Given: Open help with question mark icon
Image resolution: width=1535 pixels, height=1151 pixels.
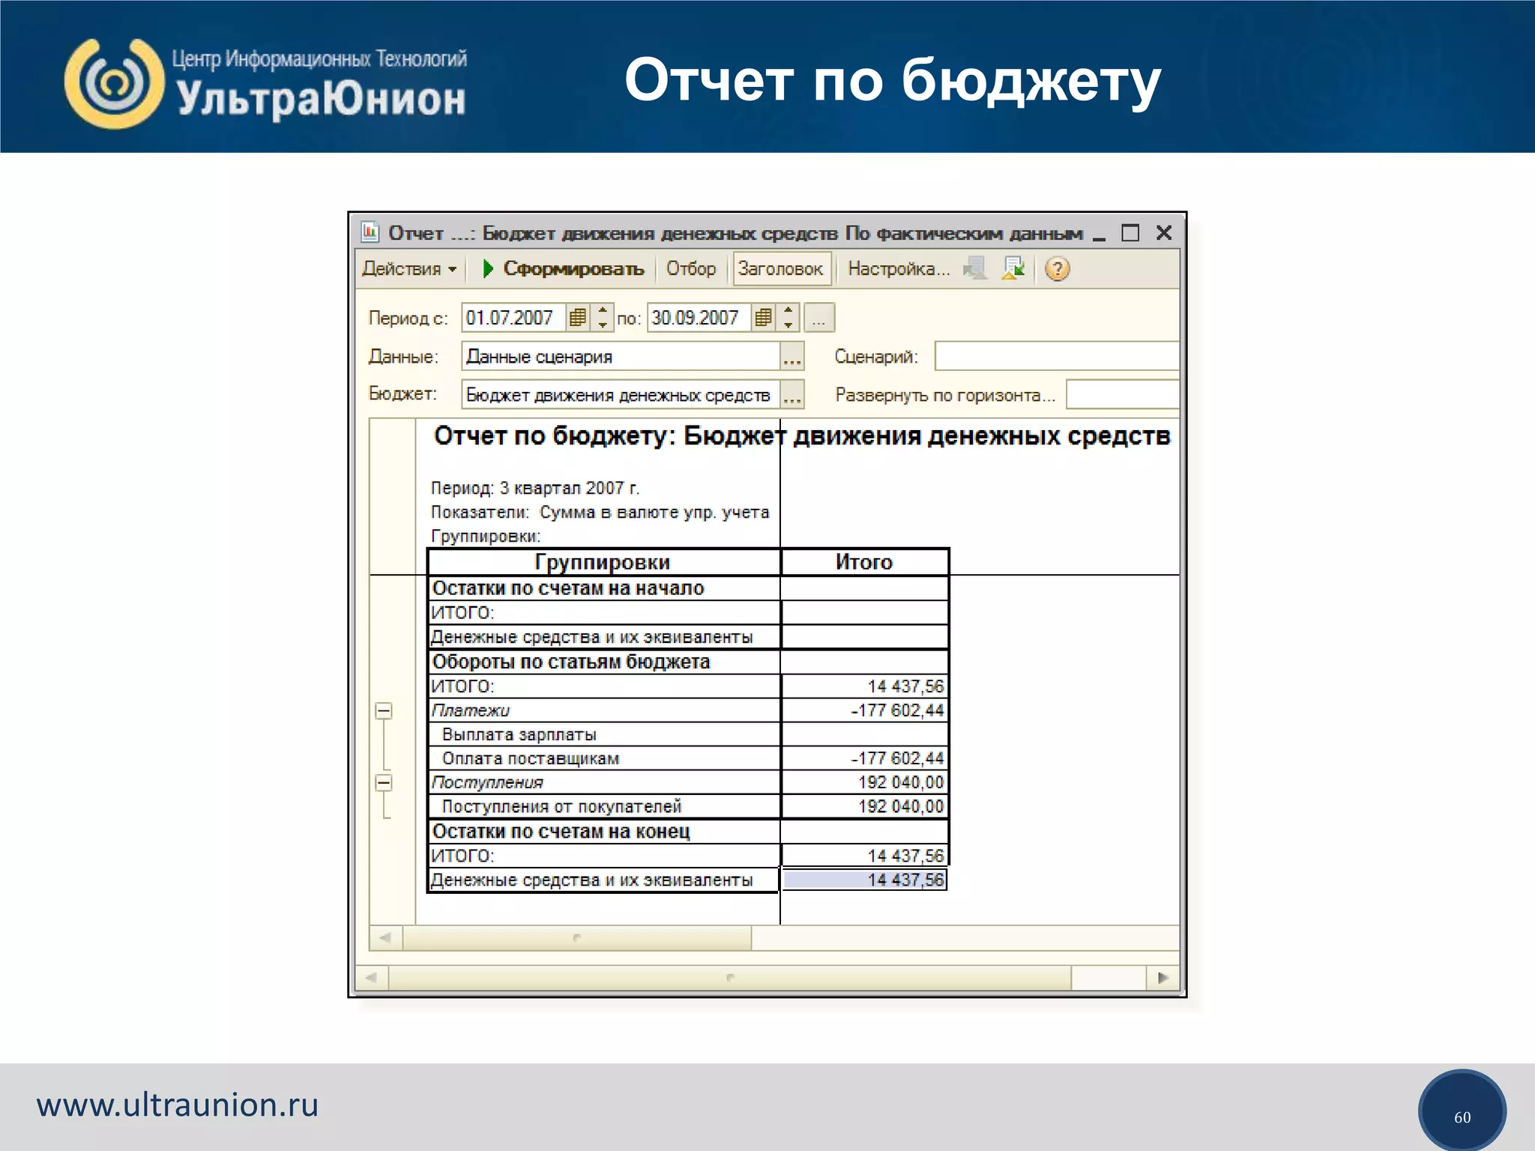Looking at the screenshot, I should tap(1058, 269).
